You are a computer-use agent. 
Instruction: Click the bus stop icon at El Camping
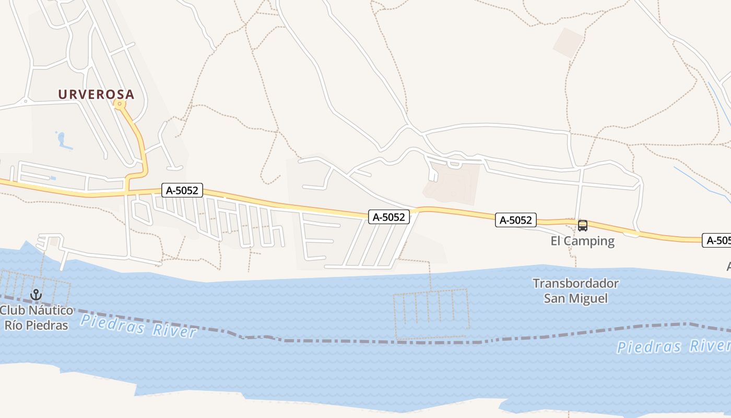point(582,226)
